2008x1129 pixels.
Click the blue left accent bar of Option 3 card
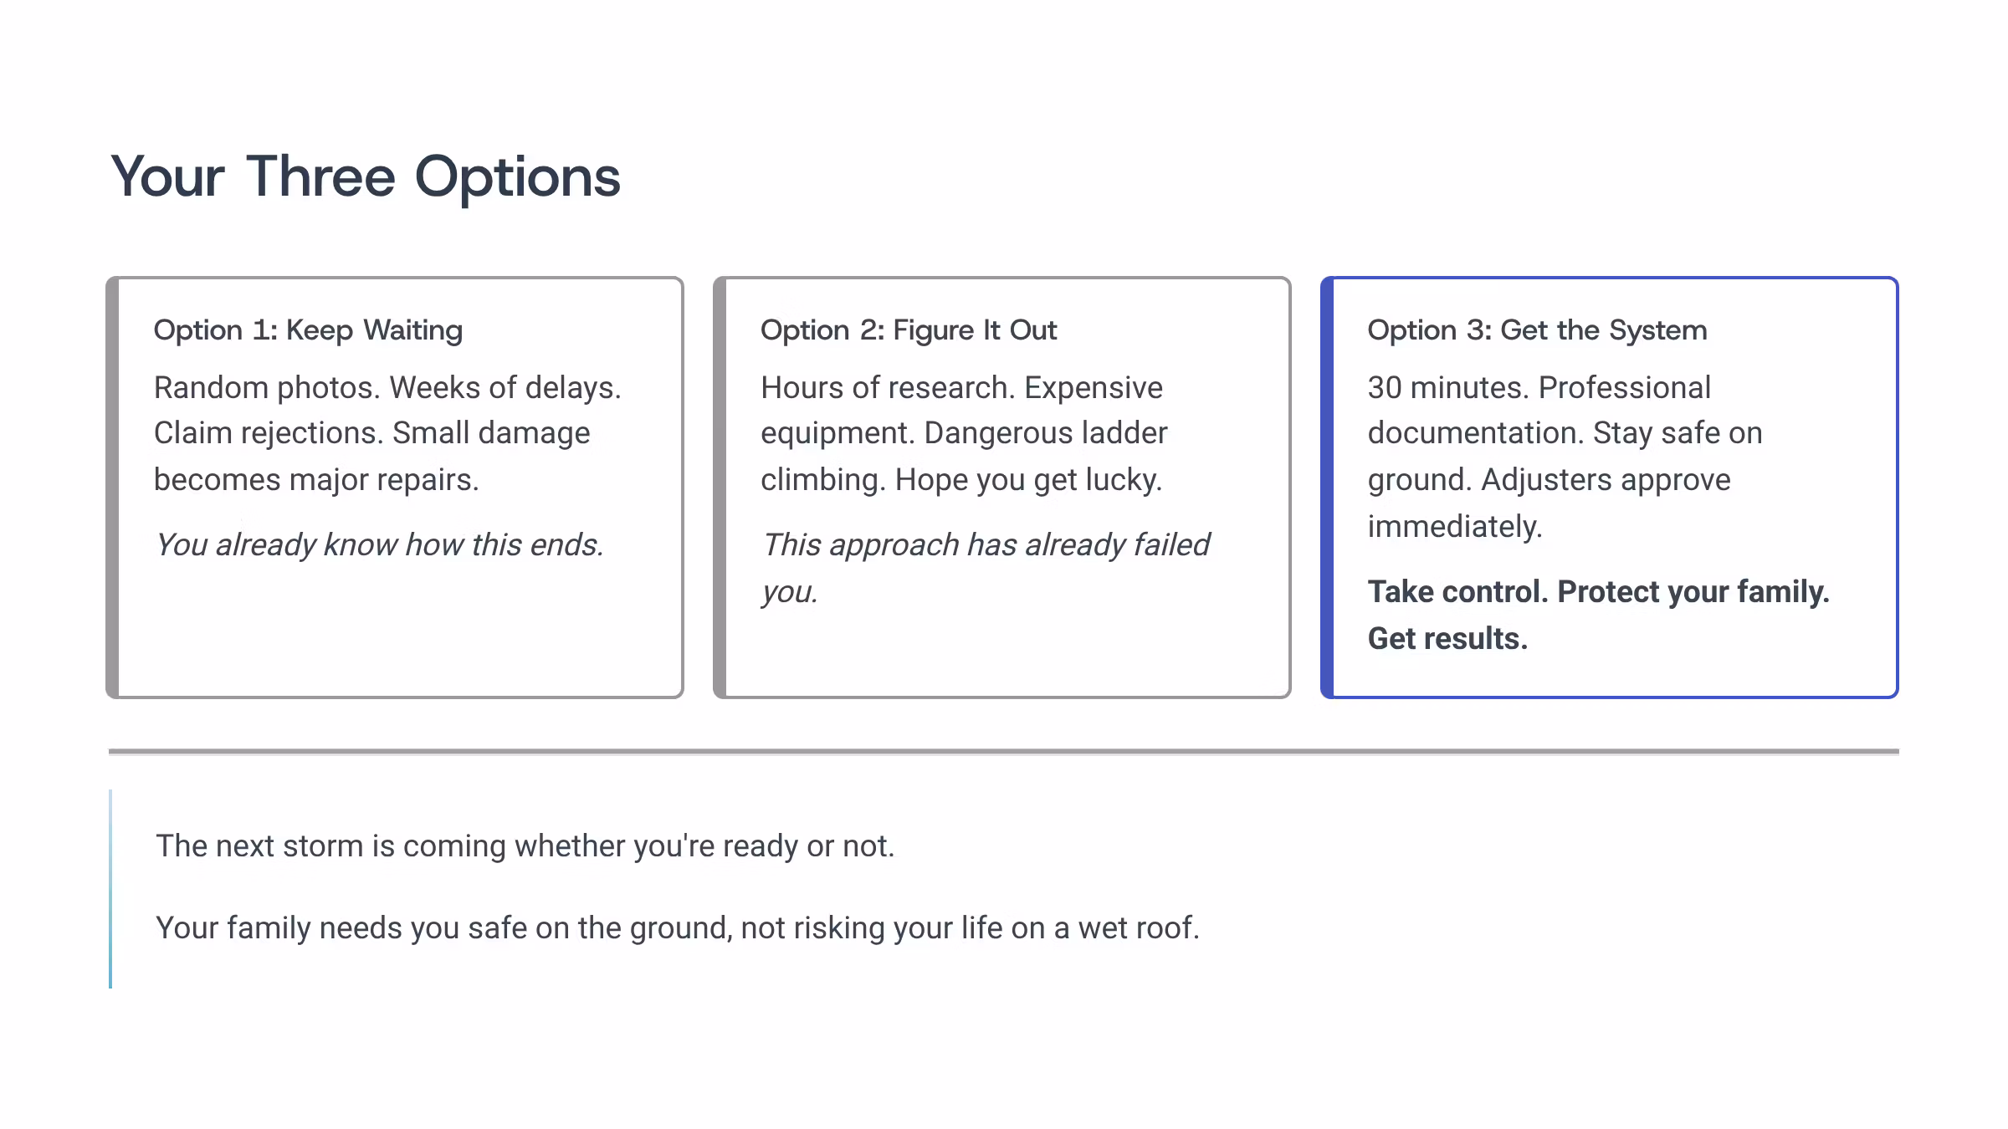coord(1327,488)
